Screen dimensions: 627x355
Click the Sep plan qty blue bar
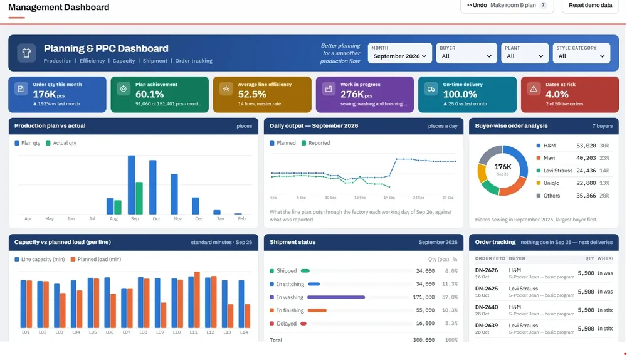(x=131, y=185)
